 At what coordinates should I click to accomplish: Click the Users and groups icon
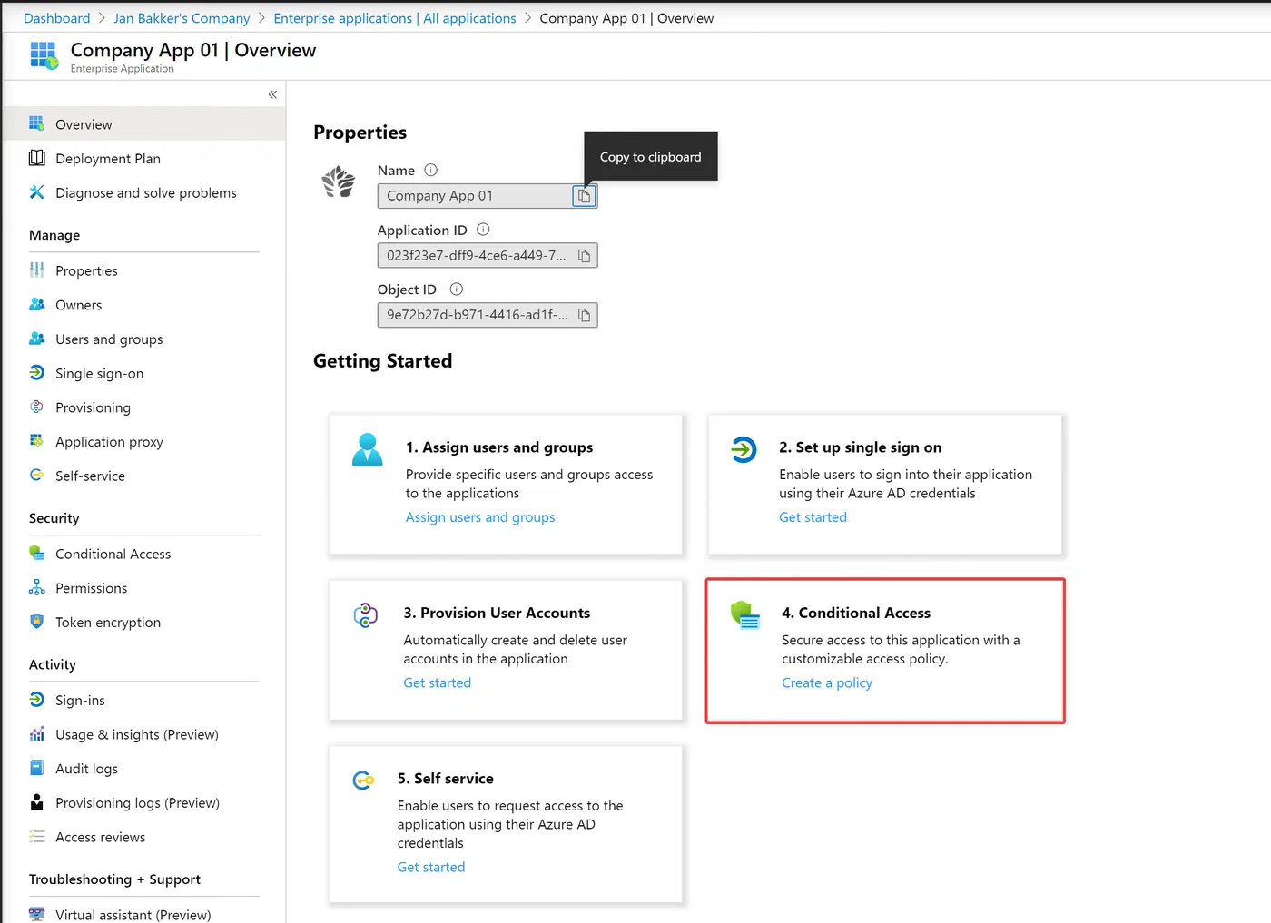36,339
